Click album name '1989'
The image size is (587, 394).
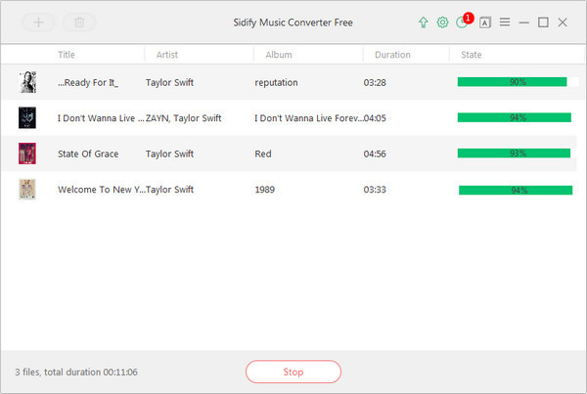(x=265, y=190)
